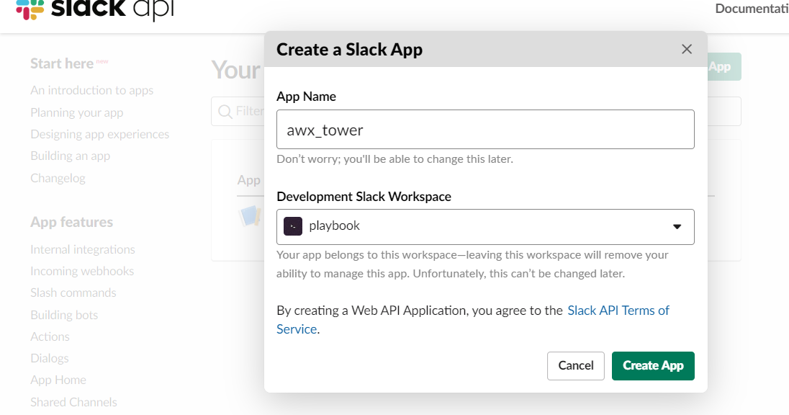Viewport: 789px width, 415px height.
Task: Open Slash commands section
Action: pyautogui.click(x=73, y=293)
